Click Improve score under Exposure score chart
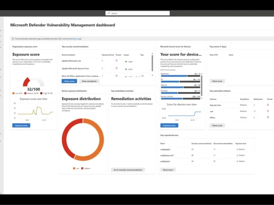 point(21,126)
